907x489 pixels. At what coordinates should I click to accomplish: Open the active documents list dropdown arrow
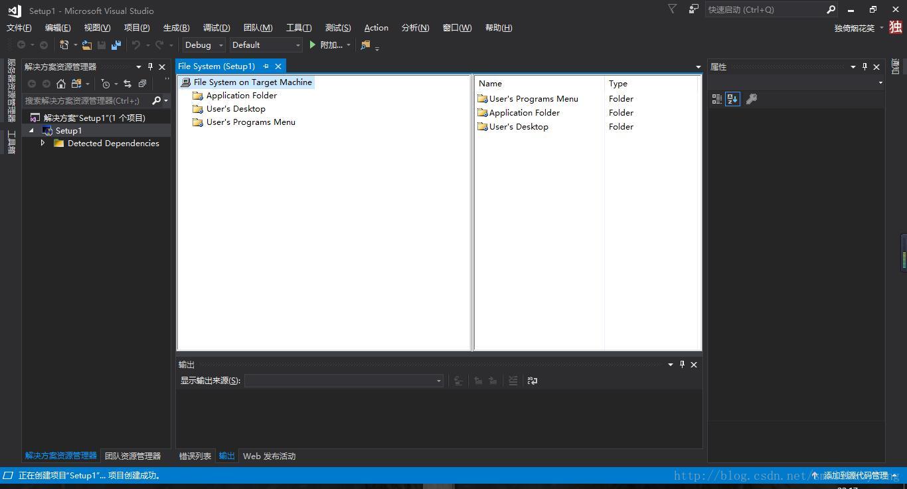click(698, 67)
